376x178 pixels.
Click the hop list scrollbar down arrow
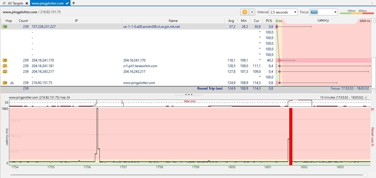pos(373,91)
